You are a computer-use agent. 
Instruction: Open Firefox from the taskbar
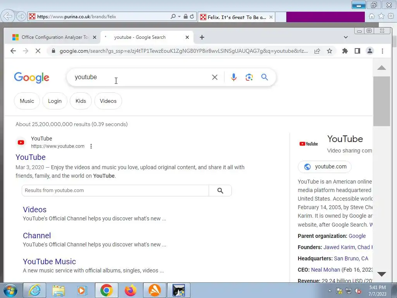pos(131,290)
